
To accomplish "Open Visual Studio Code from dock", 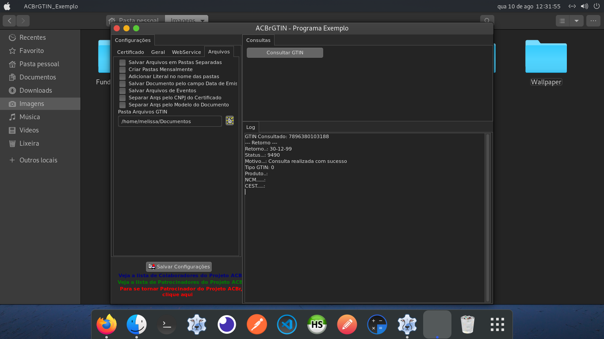I will [x=287, y=325].
